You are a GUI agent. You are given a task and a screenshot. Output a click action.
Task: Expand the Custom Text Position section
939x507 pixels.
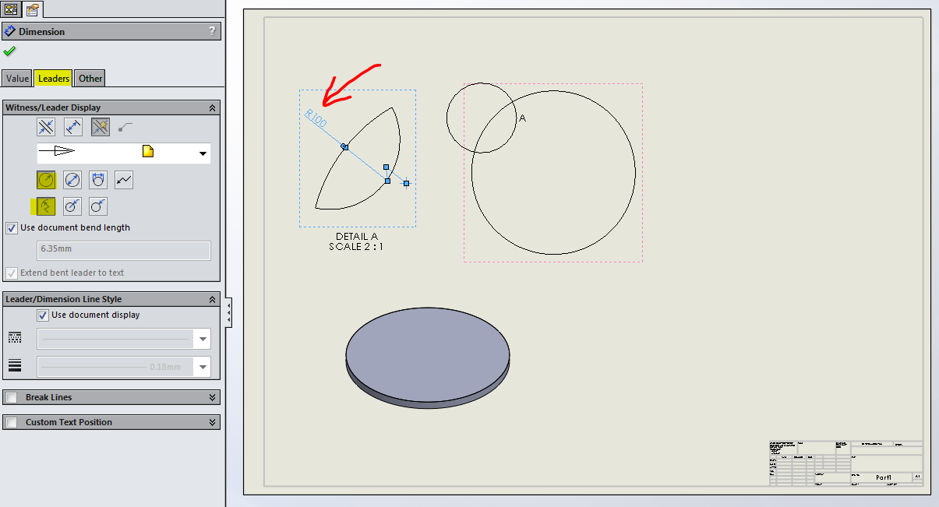pos(213,422)
